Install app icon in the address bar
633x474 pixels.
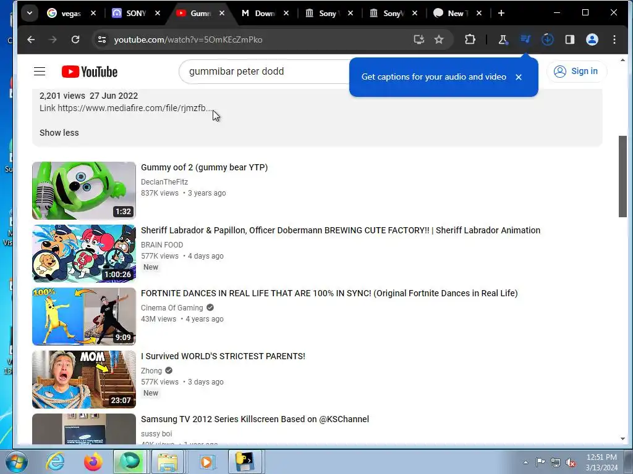418,39
